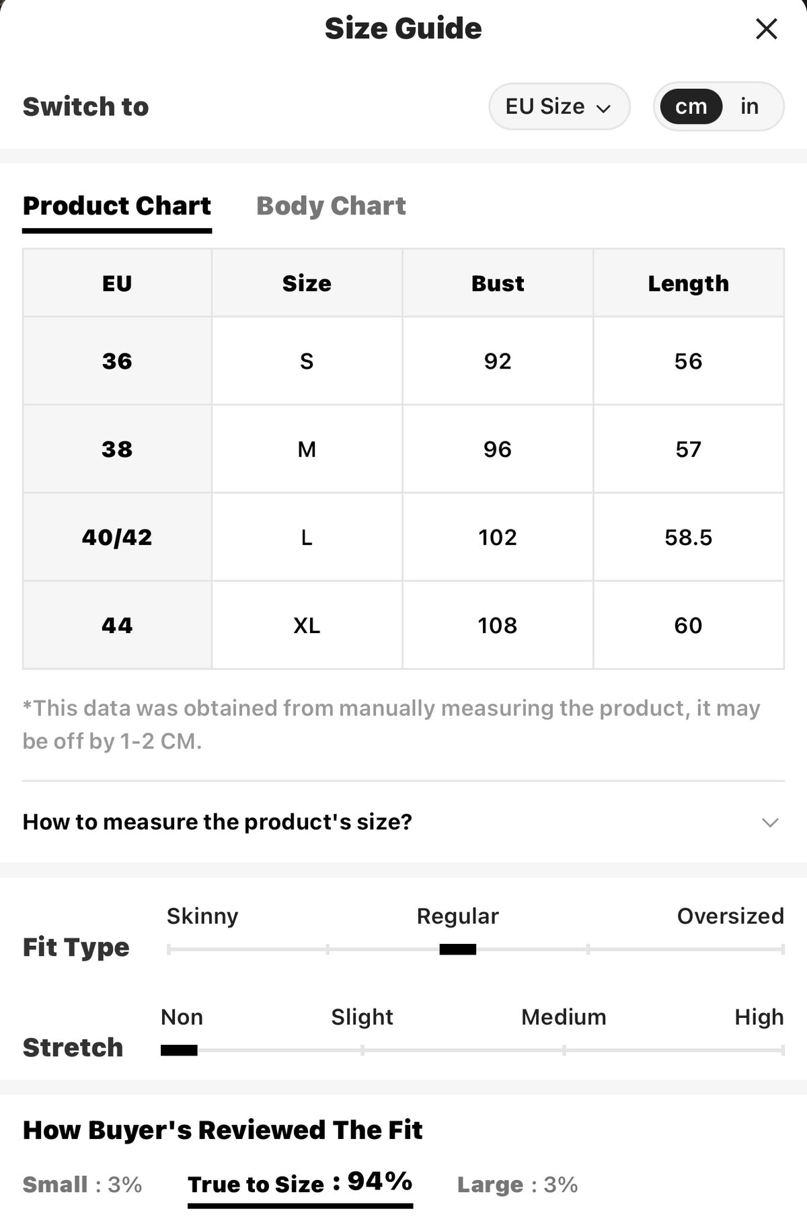Click the Length column header
This screenshot has width=807, height=1221.
coord(688,283)
